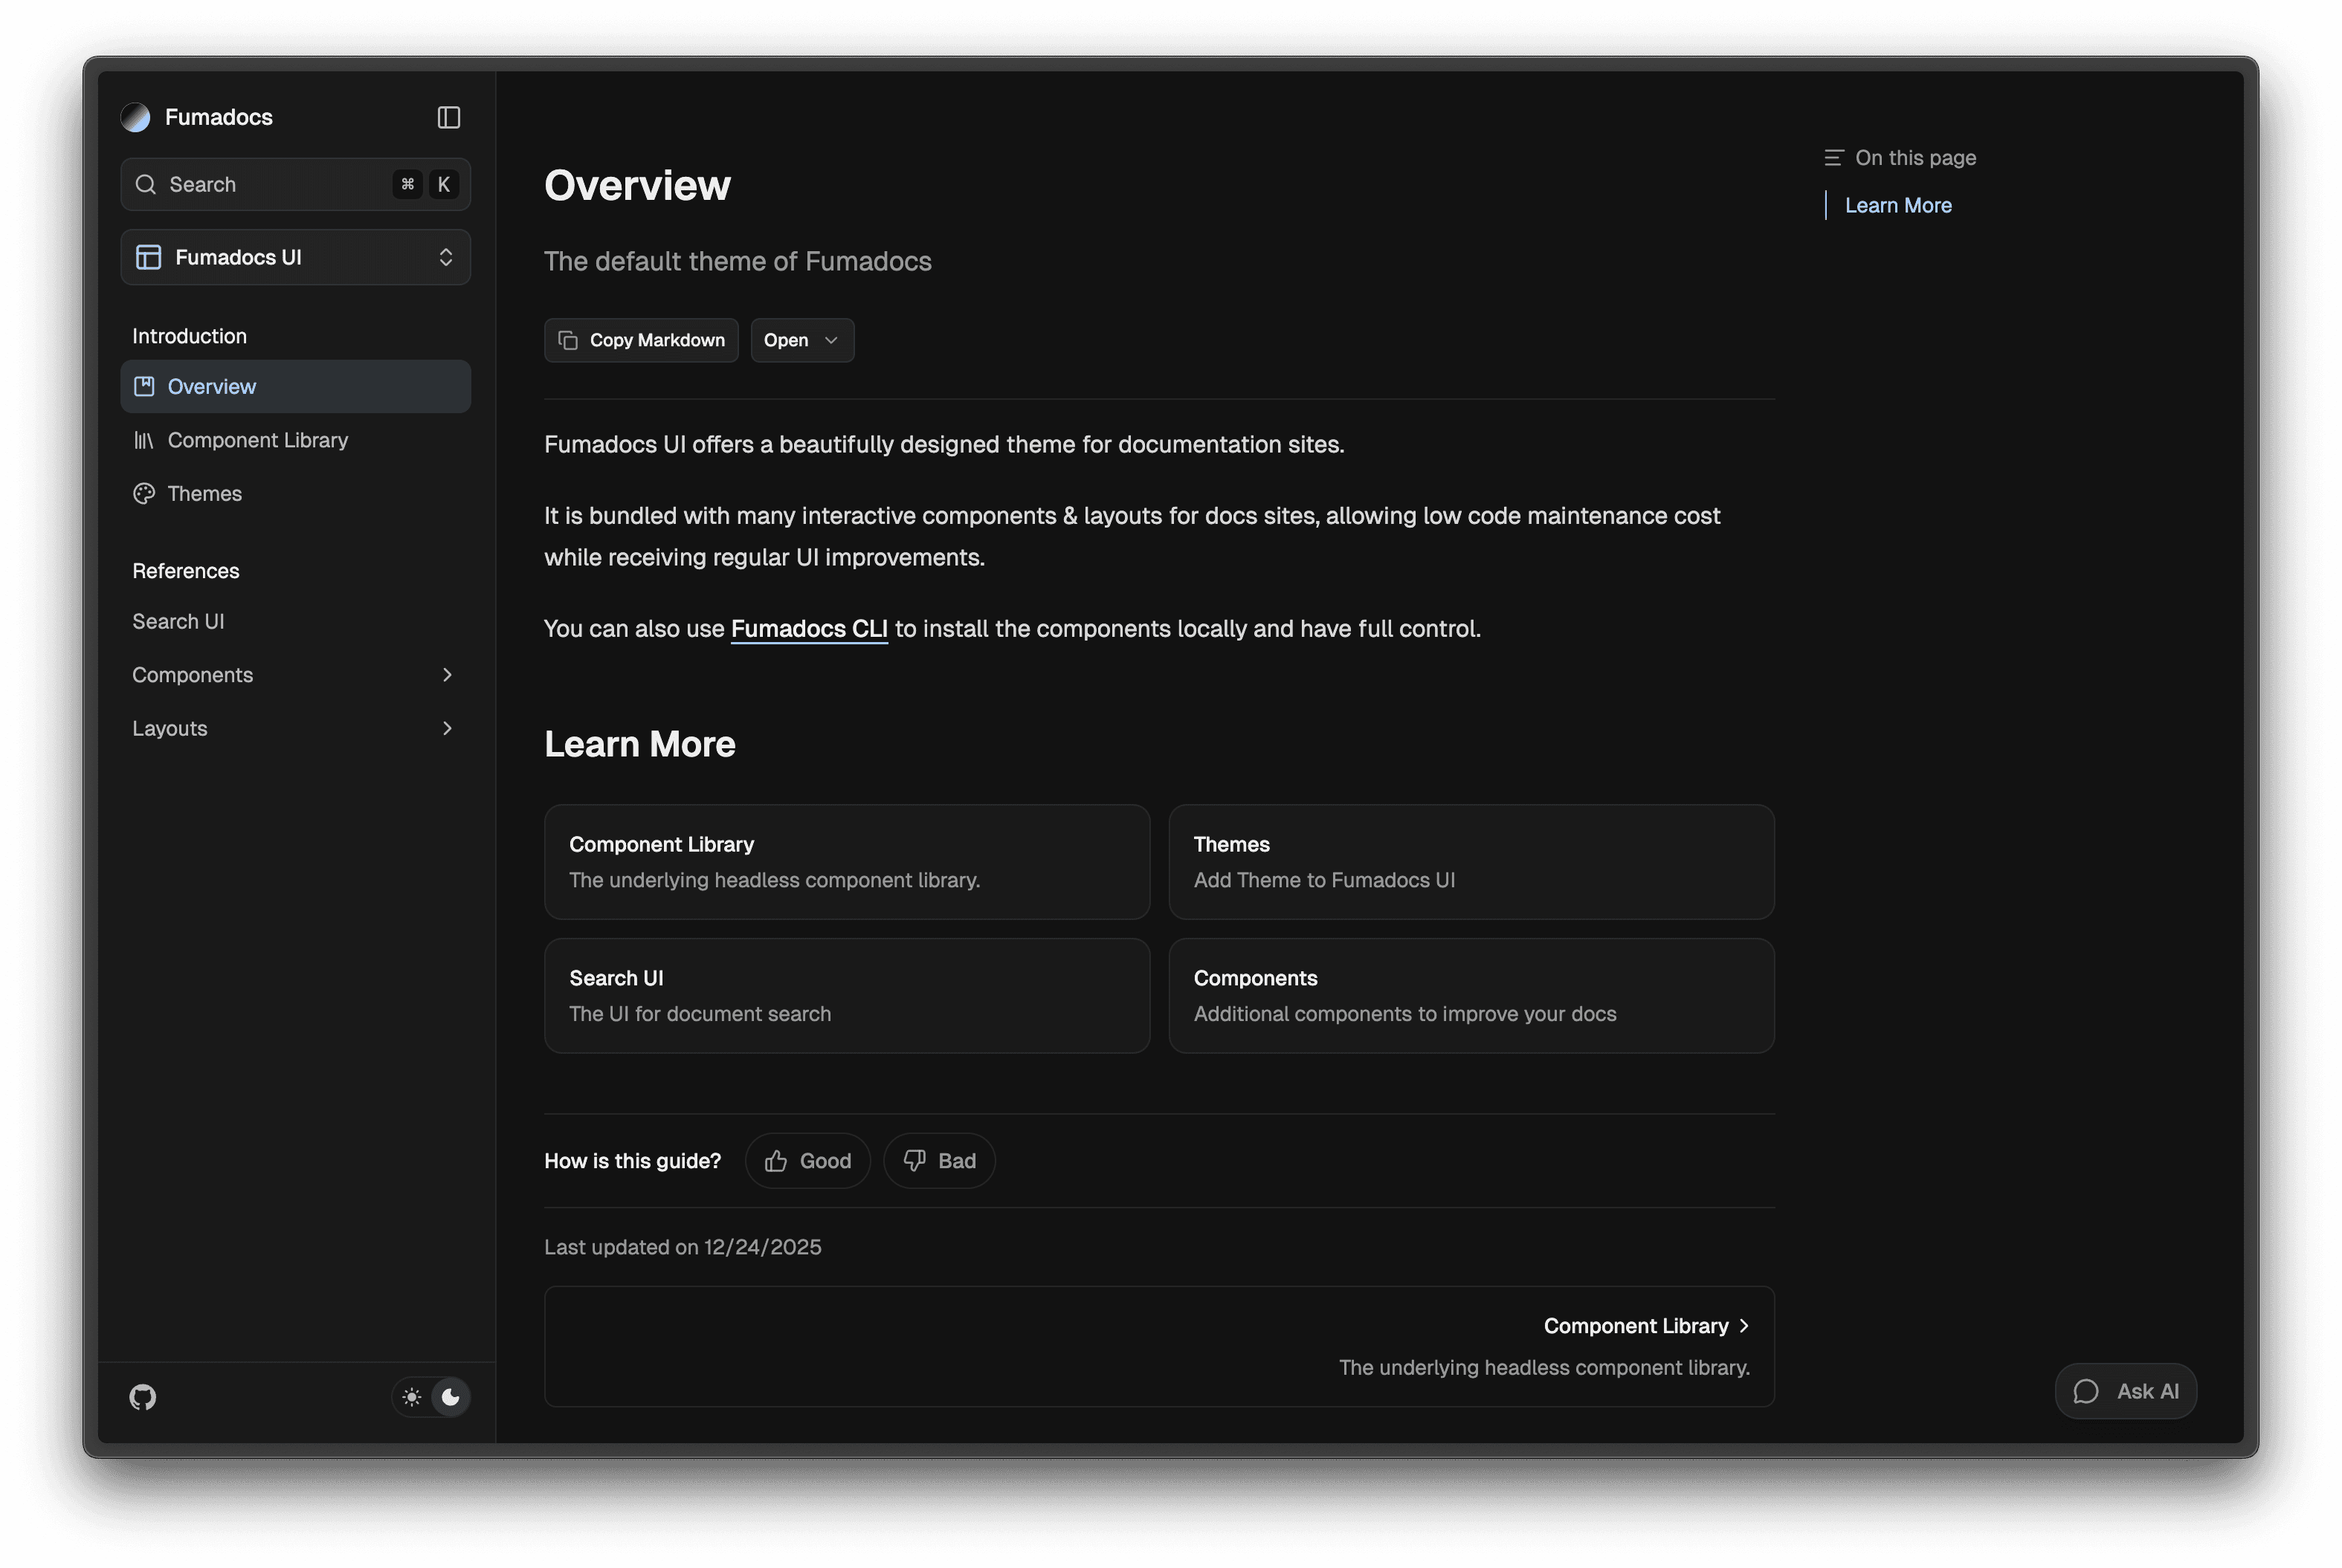Select dark mode moon toggle

(451, 1397)
